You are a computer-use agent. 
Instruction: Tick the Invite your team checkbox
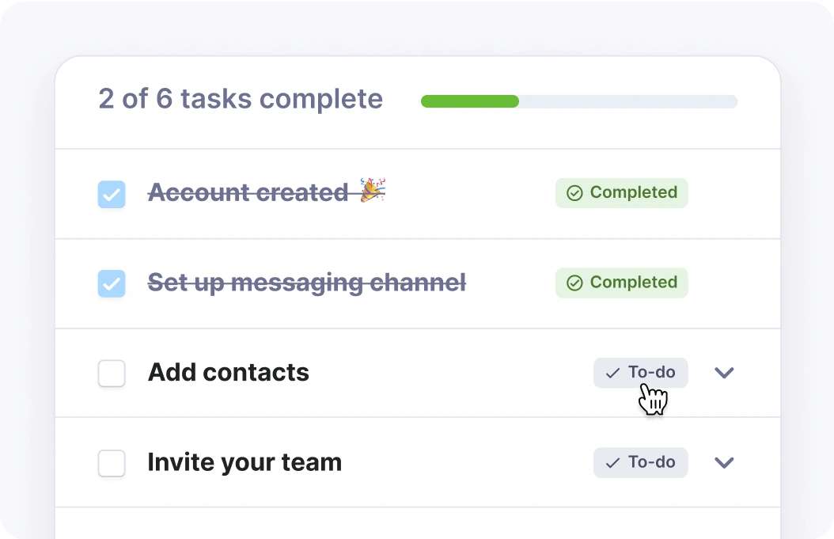tap(112, 463)
